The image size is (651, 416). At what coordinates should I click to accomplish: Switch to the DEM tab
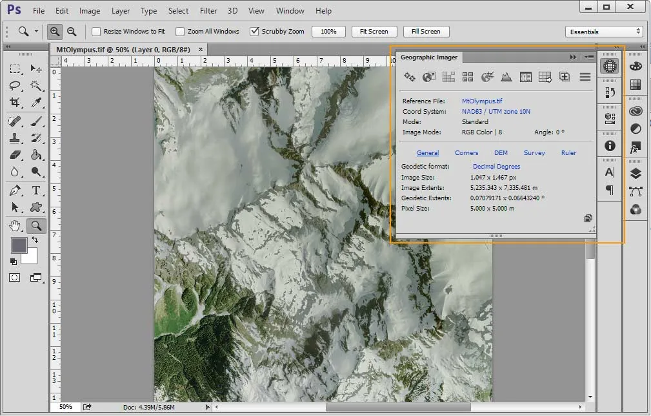click(501, 153)
